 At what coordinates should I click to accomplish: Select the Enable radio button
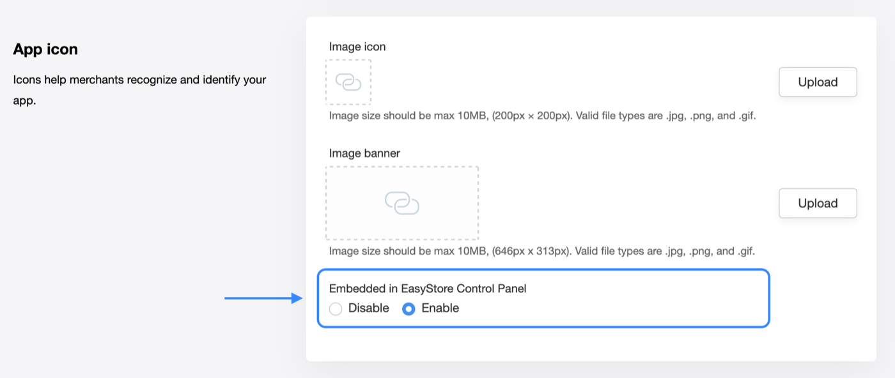[409, 309]
